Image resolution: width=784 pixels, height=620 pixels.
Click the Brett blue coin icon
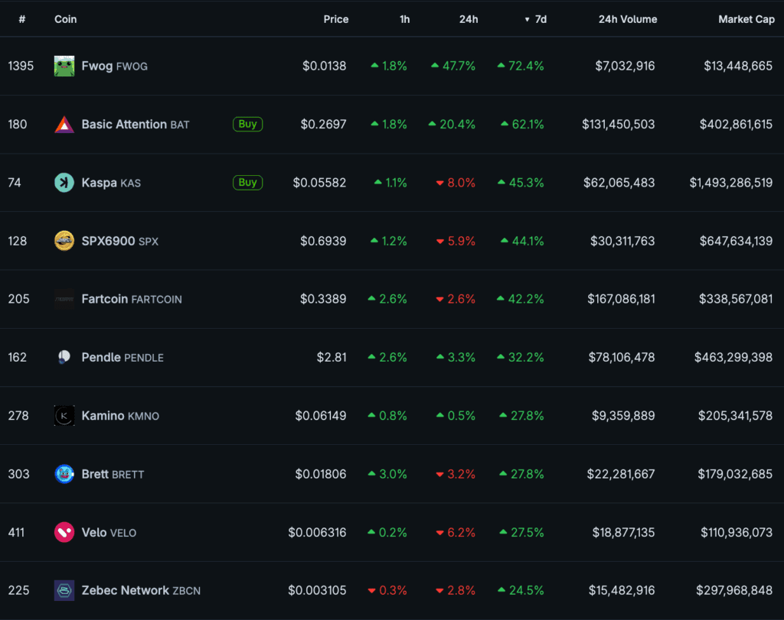pos(64,474)
